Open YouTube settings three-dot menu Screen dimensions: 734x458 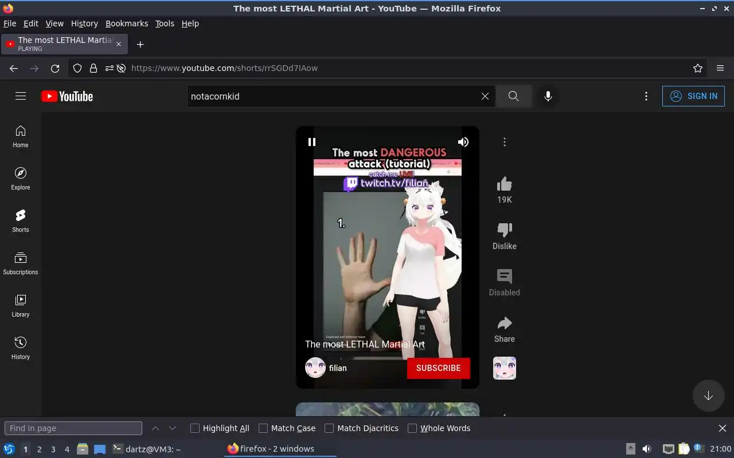pyautogui.click(x=646, y=96)
